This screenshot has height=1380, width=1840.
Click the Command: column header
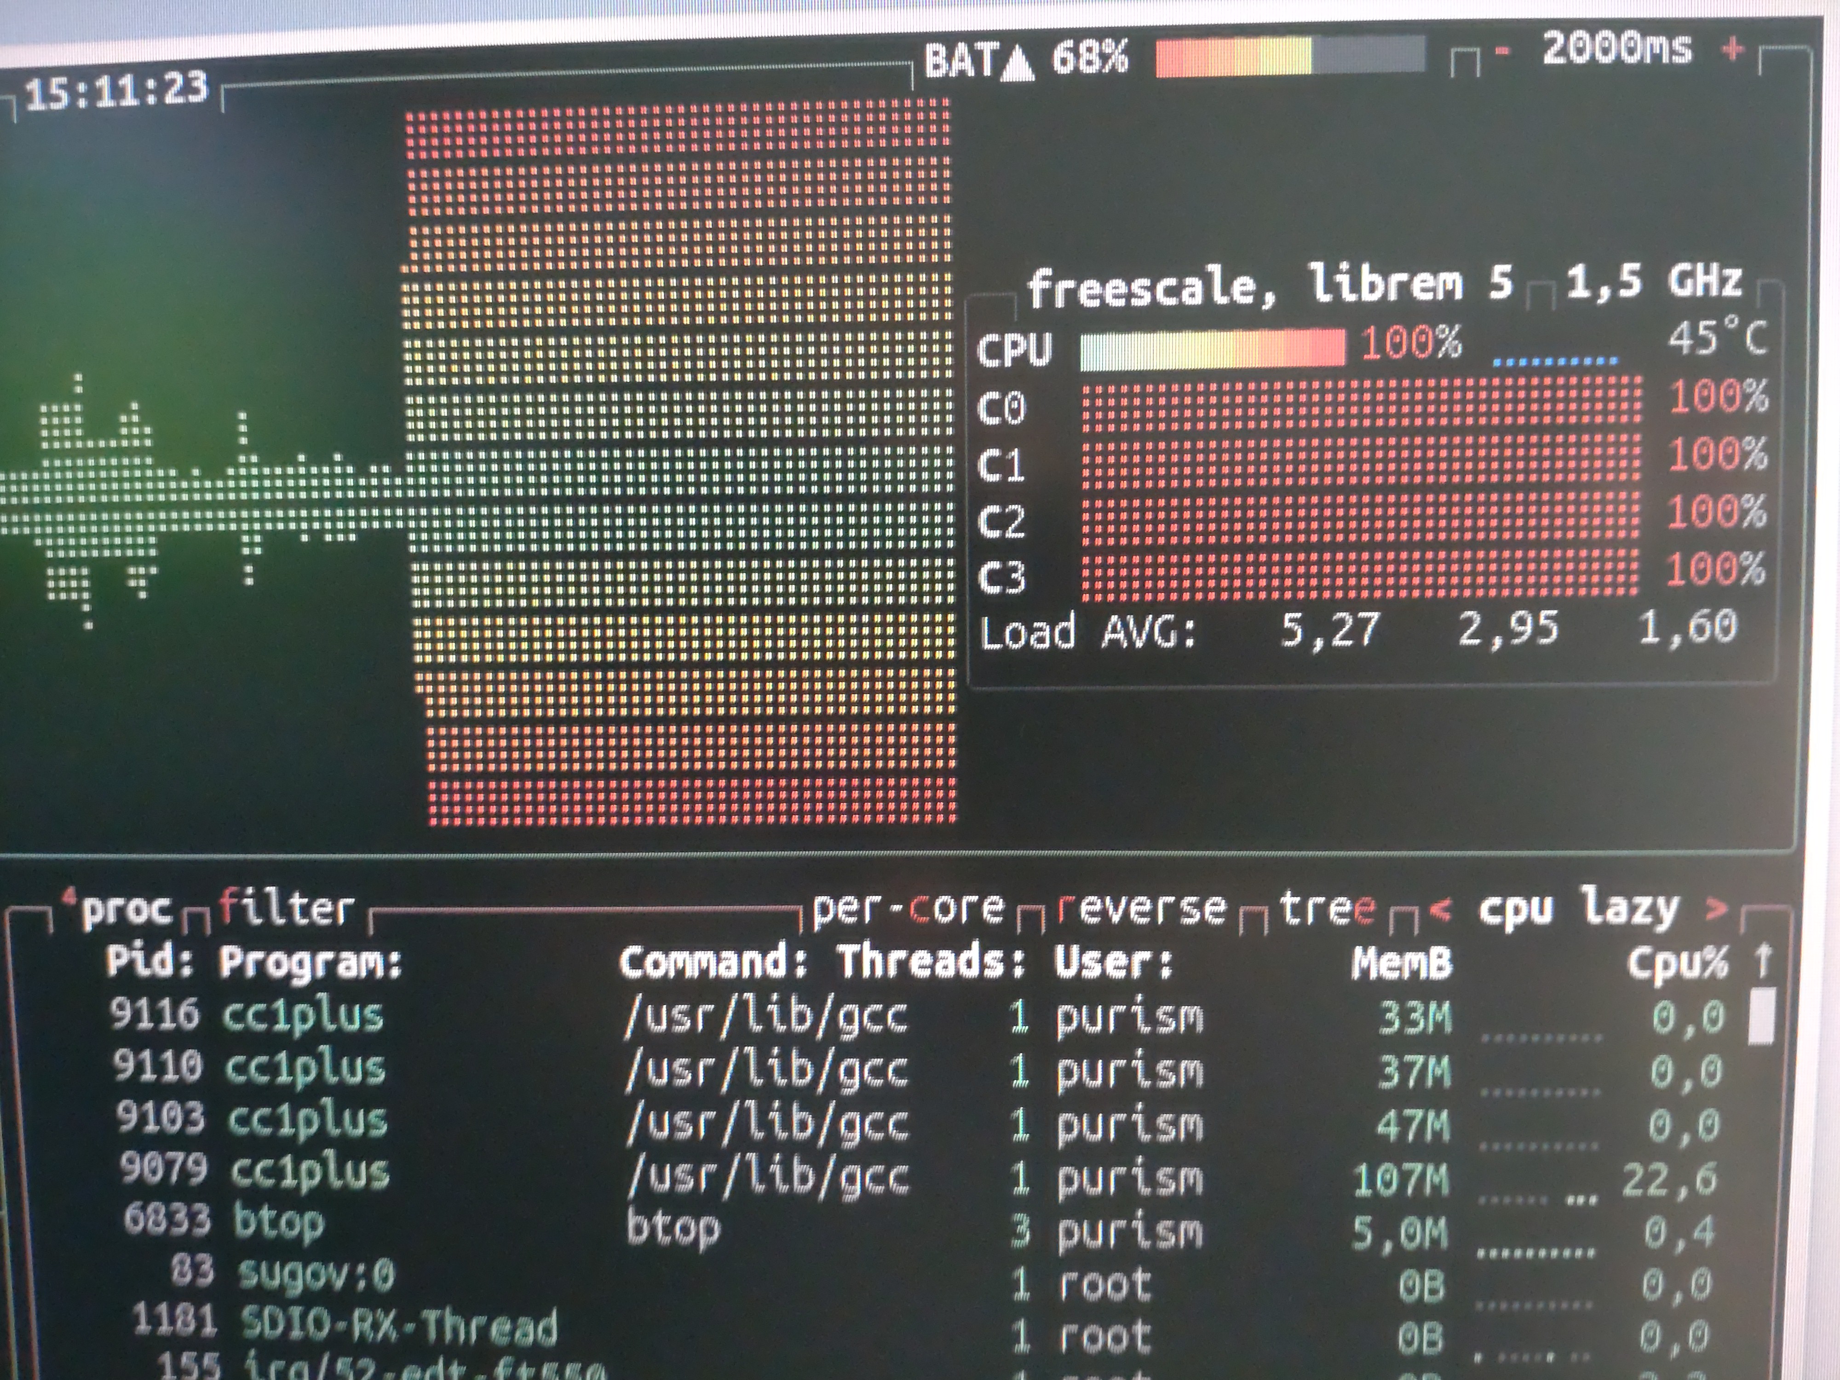tap(714, 962)
